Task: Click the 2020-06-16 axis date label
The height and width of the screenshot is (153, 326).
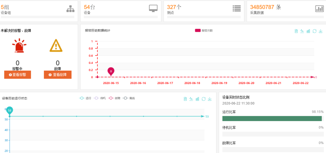Action: (x=138, y=83)
